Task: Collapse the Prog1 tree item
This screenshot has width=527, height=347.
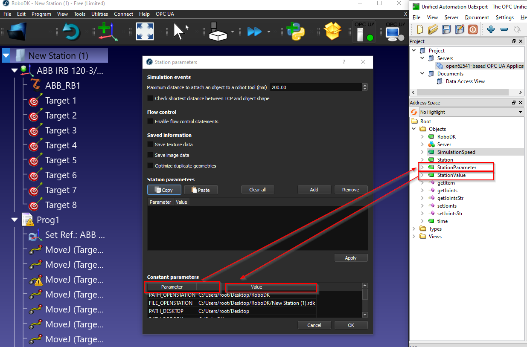Action: [x=15, y=220]
